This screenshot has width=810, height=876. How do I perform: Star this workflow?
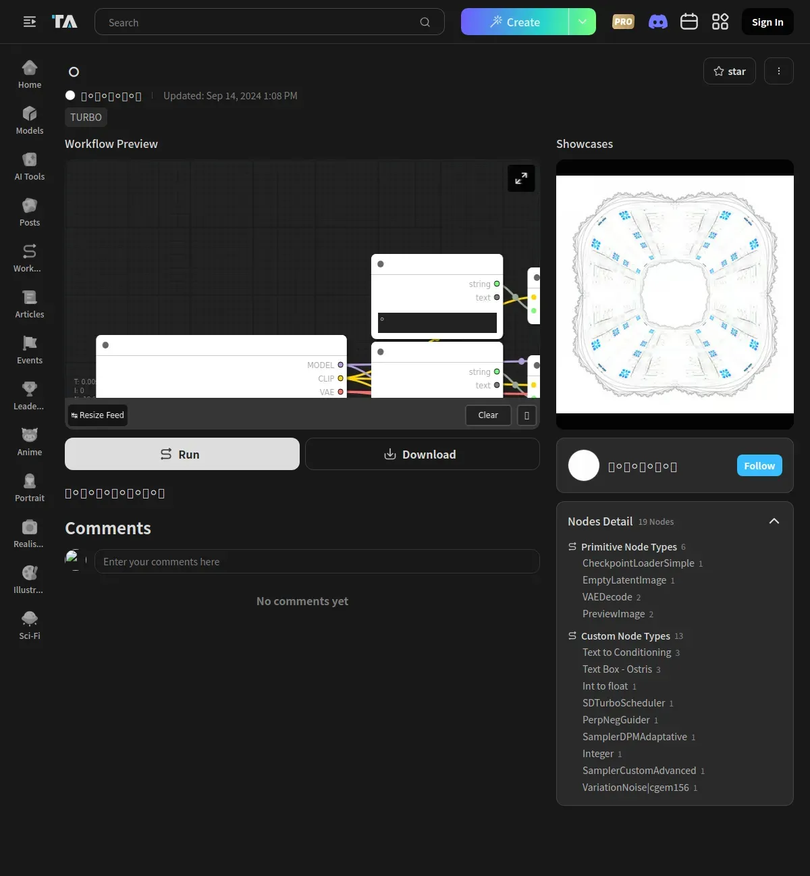click(x=730, y=71)
